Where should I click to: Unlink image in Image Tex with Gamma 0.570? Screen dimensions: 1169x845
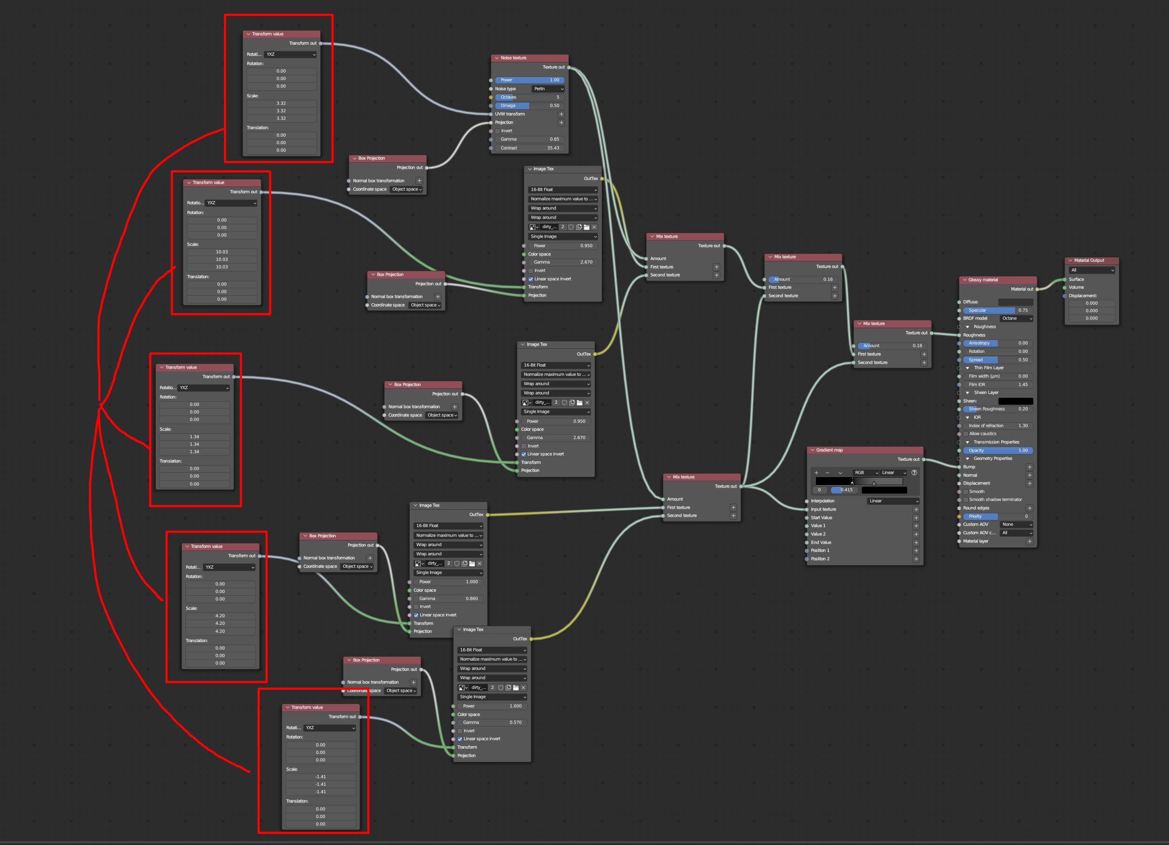[x=523, y=688]
